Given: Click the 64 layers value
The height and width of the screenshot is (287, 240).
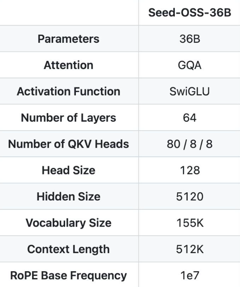Looking at the screenshot, I should (190, 118).
